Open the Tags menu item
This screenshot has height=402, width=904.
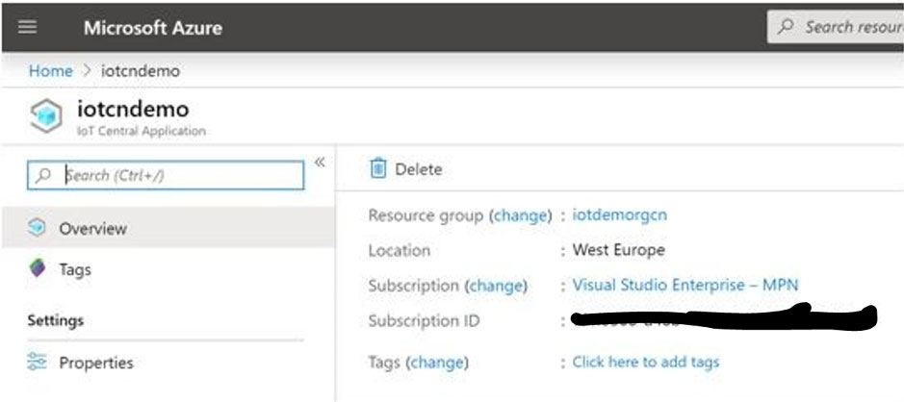click(x=75, y=269)
